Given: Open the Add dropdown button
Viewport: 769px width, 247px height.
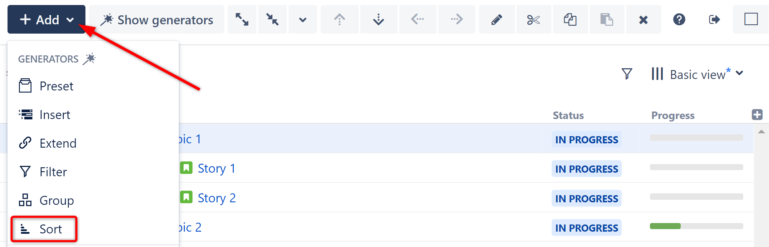Looking at the screenshot, I should click(46, 20).
